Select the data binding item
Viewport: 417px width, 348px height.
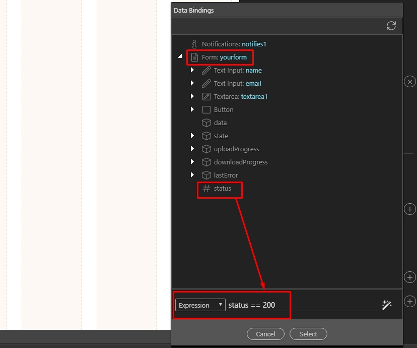[220, 123]
